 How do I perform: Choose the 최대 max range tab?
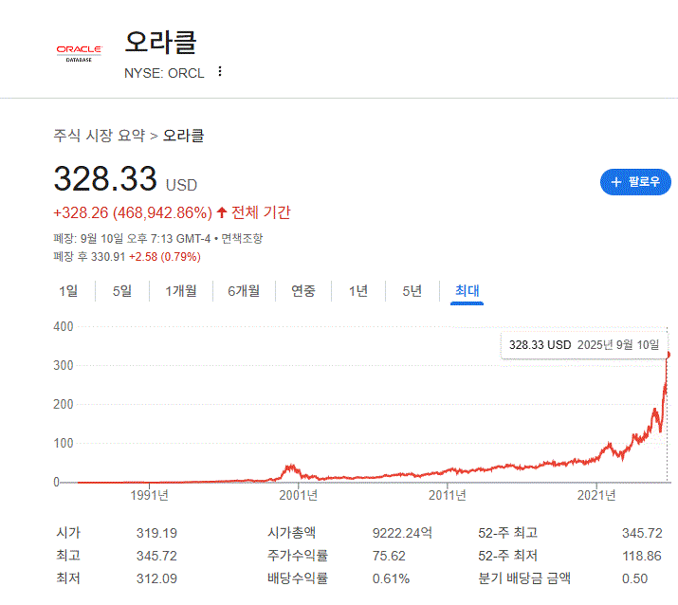pos(467,291)
